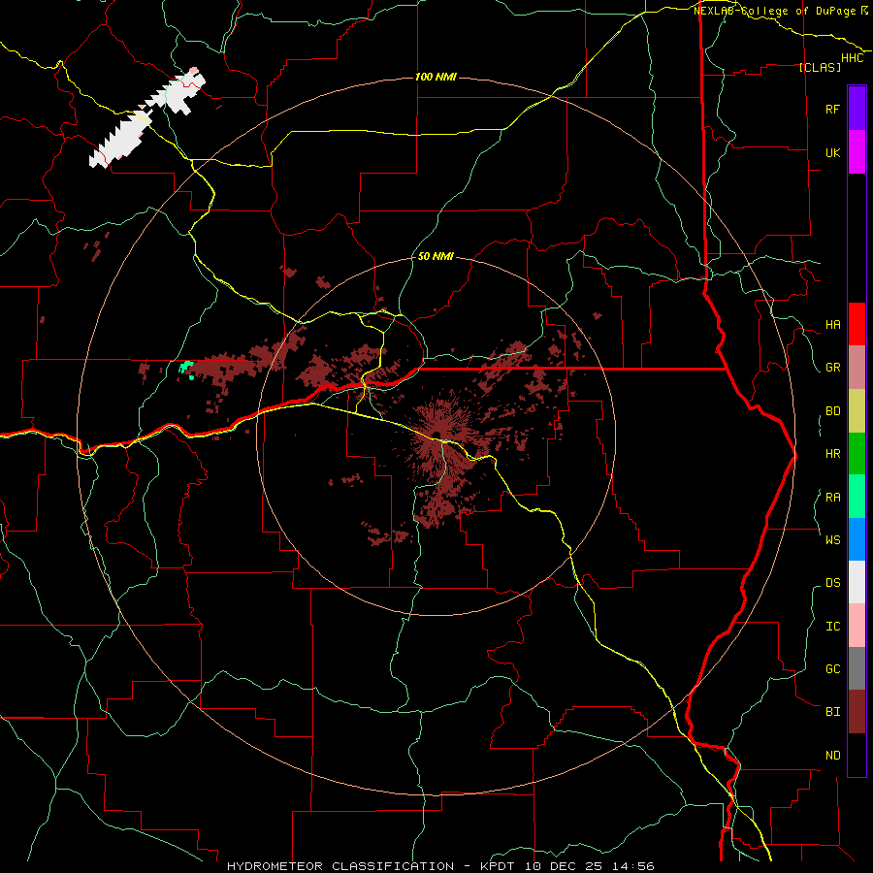Click the 100 NMI range ring label
873x873 pixels.
pos(436,77)
